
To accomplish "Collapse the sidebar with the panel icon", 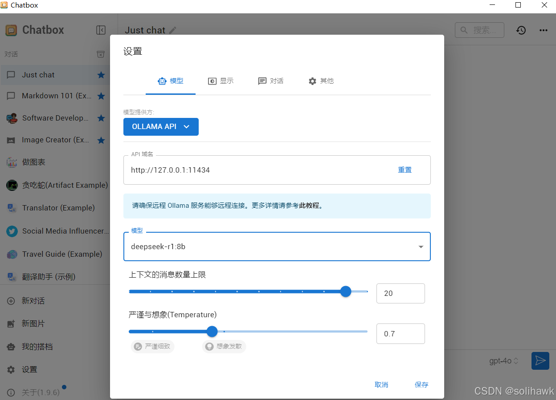I will point(101,30).
